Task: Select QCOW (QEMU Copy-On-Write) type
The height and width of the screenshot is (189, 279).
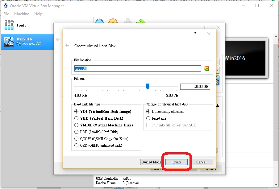Action: [x=101, y=138]
